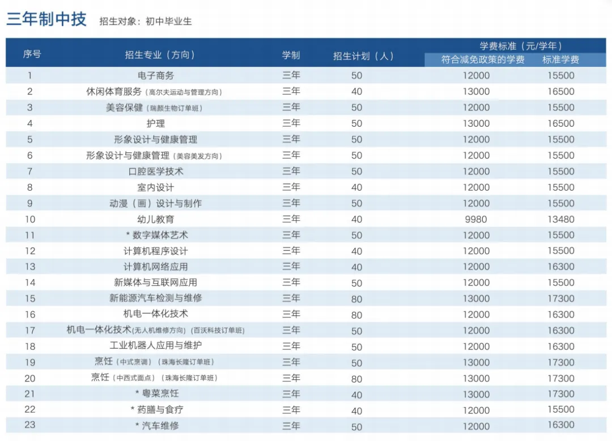Click 13000 in the 护理 row
The width and height of the screenshot is (612, 441).
point(476,123)
